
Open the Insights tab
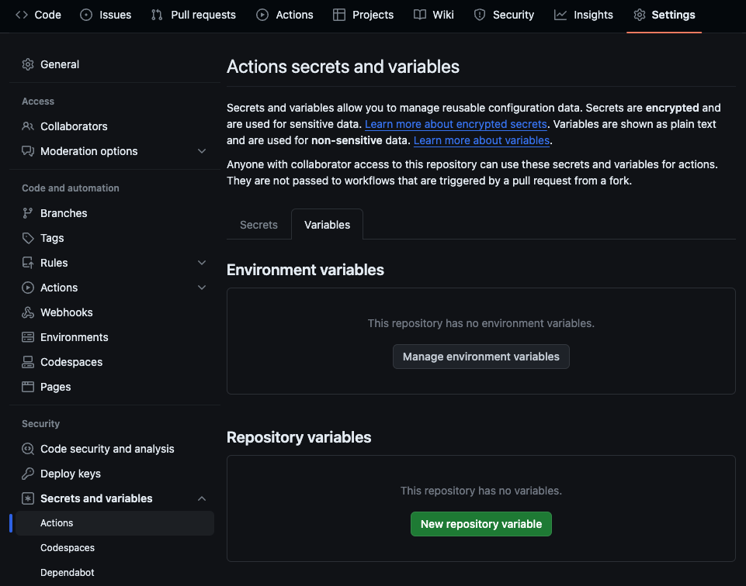click(x=584, y=15)
